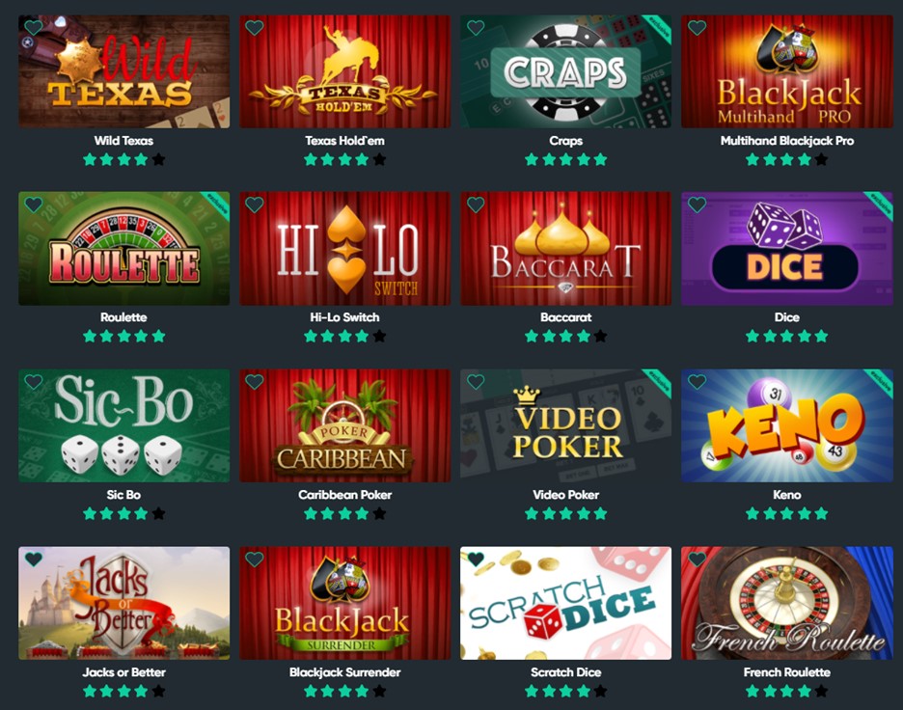Screen dimensions: 903x710
Task: Launch Jacks or Better game image
Action: [123, 603]
